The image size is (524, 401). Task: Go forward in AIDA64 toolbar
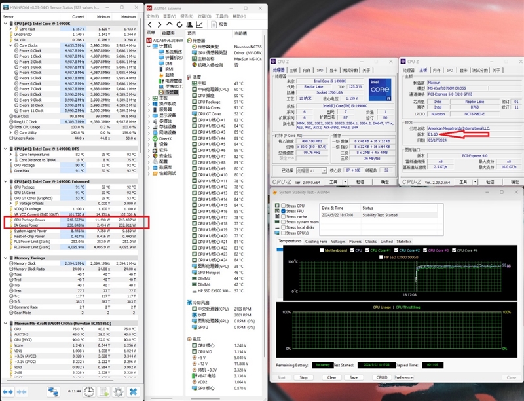tap(159, 24)
